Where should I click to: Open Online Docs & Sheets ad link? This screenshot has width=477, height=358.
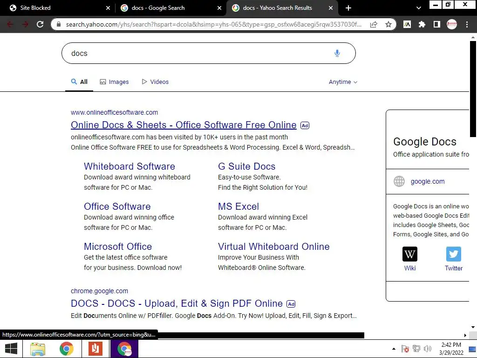point(184,125)
